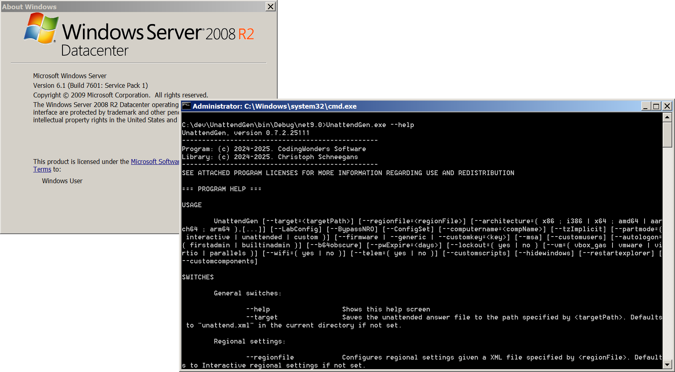Click the 'Program: (c) 2024-2025' CodingWonders line
This screenshot has height=372, width=675.
coord(274,149)
